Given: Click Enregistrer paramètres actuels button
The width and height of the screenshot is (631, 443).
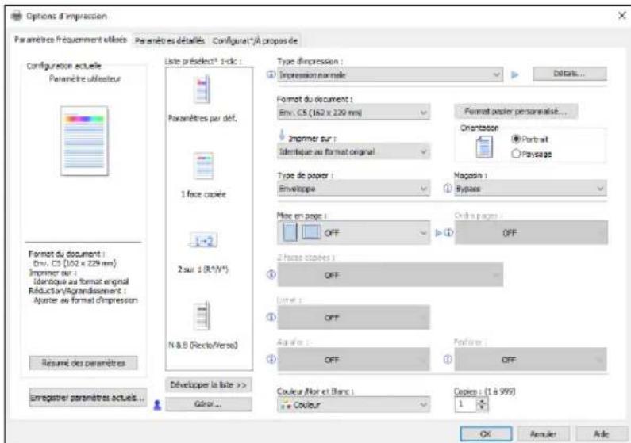Looking at the screenshot, I should point(87,398).
